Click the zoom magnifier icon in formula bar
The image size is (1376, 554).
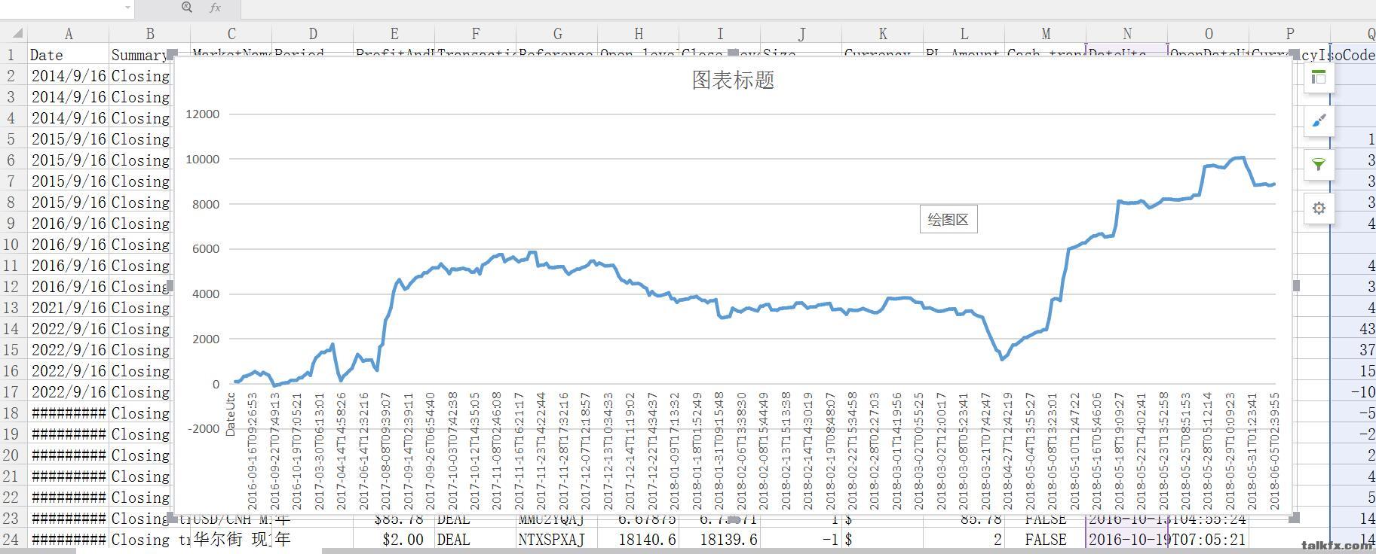click(187, 8)
